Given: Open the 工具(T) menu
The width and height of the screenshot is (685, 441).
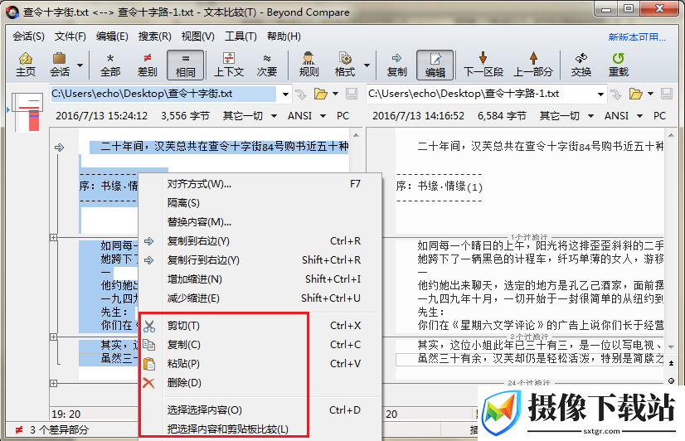Looking at the screenshot, I should [240, 36].
